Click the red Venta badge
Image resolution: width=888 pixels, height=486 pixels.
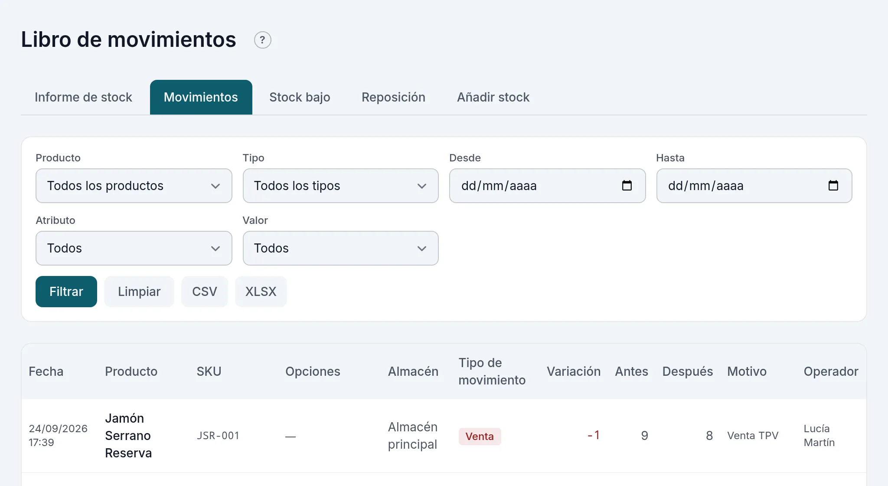480,436
